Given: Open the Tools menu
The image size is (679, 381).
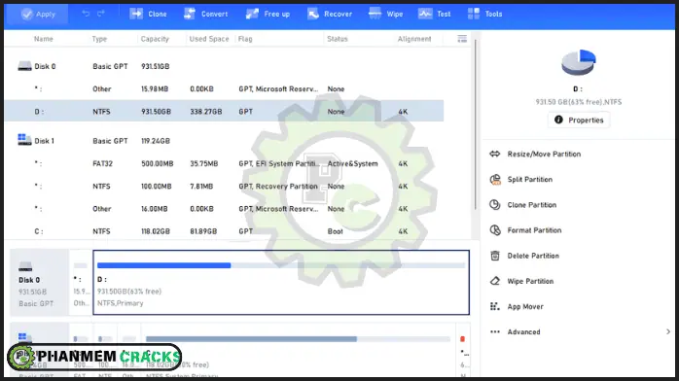Looking at the screenshot, I should point(485,14).
